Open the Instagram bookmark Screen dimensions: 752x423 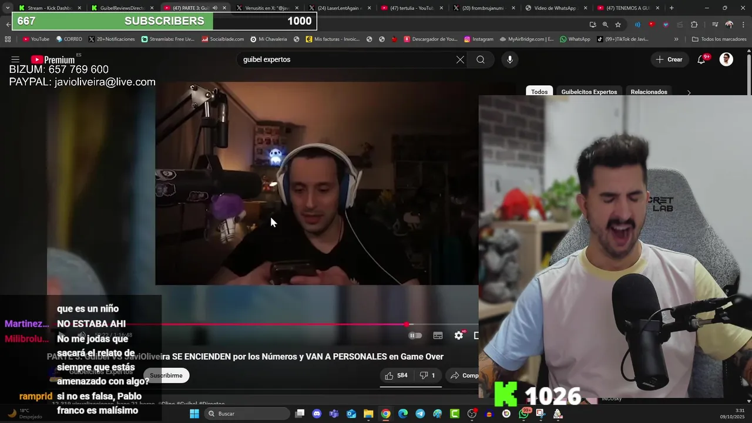tap(479, 39)
